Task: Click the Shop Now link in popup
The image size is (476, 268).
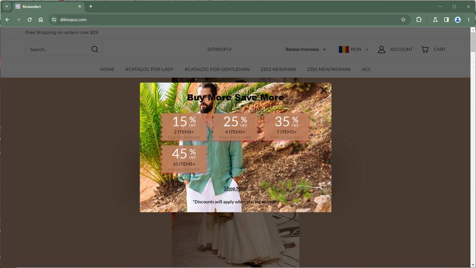Action: coord(235,188)
